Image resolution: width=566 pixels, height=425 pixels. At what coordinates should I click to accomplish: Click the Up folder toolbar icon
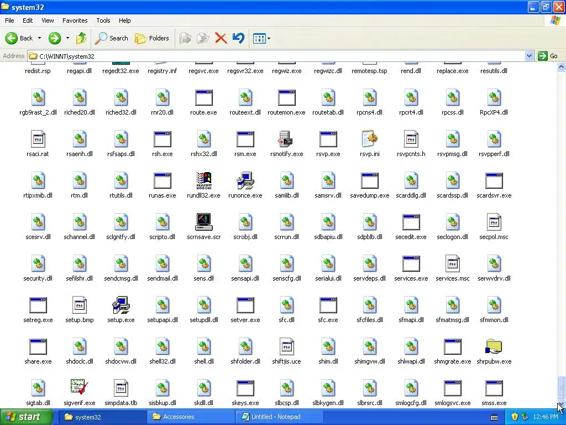tap(81, 38)
